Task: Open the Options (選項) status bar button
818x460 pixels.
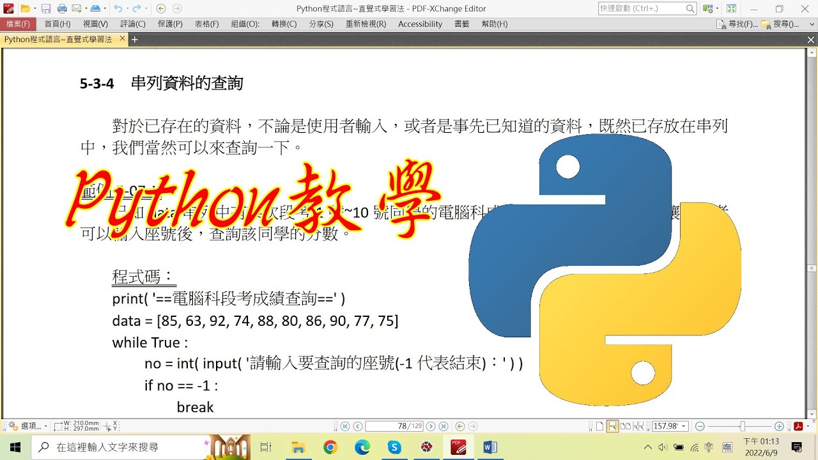Action: click(28, 426)
